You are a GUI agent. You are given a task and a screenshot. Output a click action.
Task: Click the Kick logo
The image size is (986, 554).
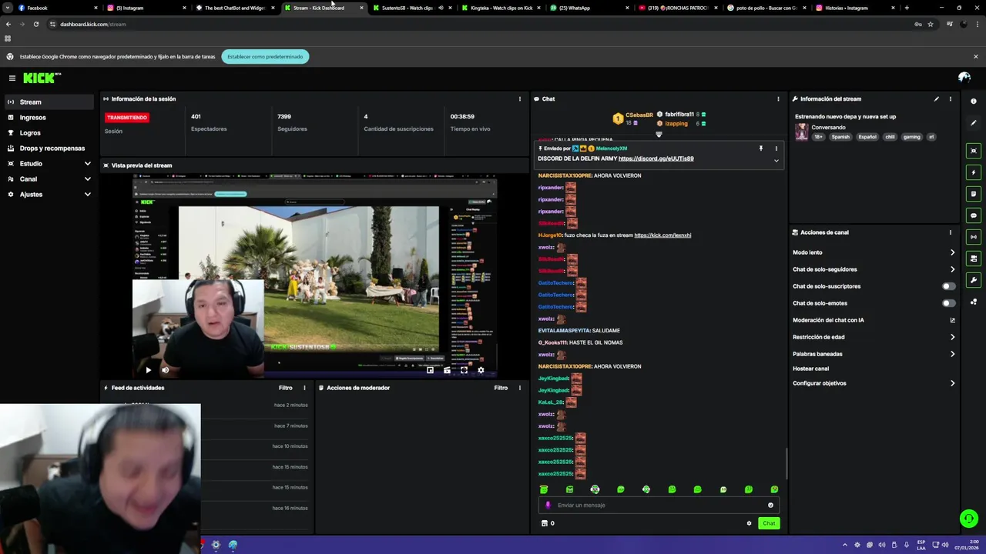pos(42,78)
